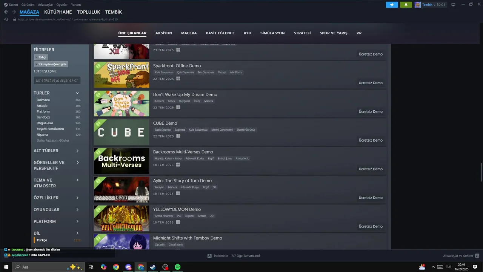Enter Big Picture mode via monitor icon
This screenshot has height=272, width=483.
coord(453,5)
